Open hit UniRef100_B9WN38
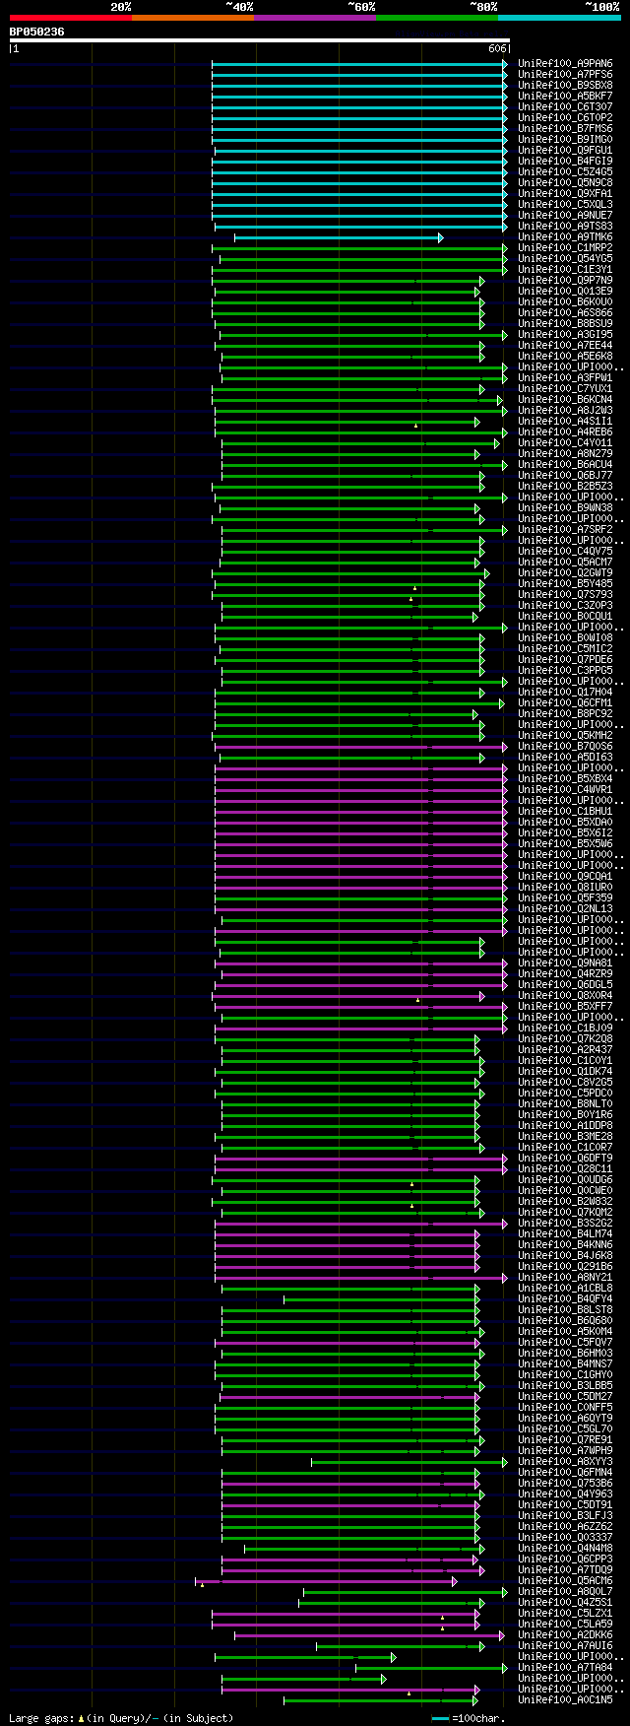Image resolution: width=630 pixels, height=1726 pixels. click(x=565, y=507)
